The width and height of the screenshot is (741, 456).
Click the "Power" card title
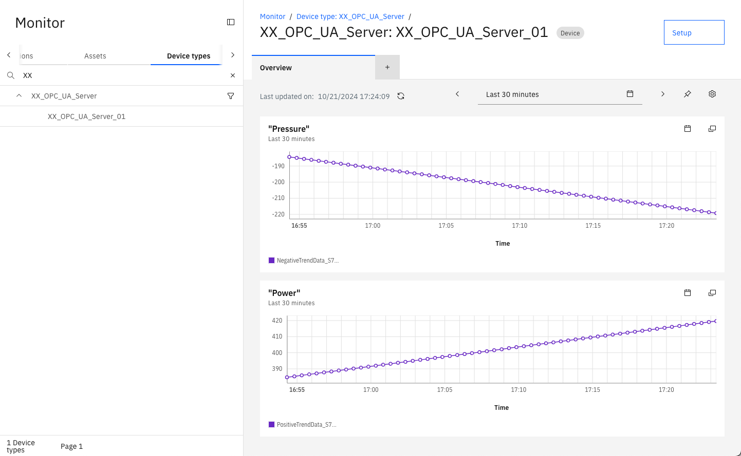point(284,293)
